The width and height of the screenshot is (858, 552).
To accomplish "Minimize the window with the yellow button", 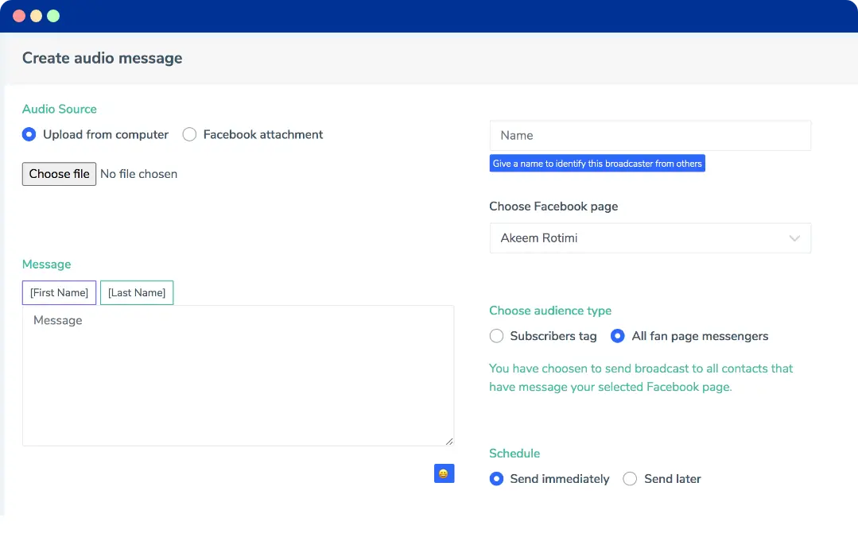I will point(36,16).
